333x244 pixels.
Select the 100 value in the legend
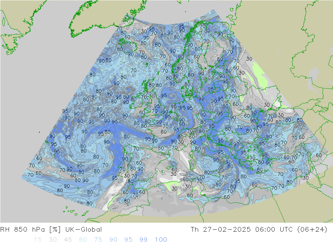click(x=161, y=240)
